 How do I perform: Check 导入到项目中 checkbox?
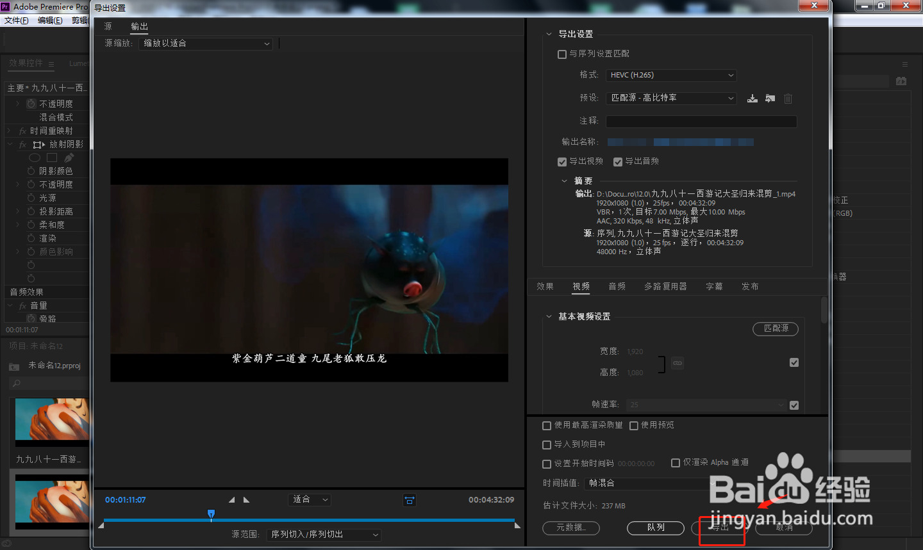click(547, 445)
